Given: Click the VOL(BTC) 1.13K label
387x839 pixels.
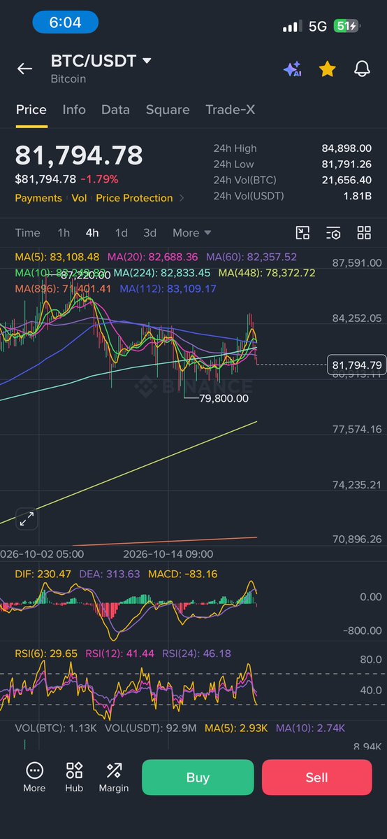Looking at the screenshot, I should (x=56, y=728).
